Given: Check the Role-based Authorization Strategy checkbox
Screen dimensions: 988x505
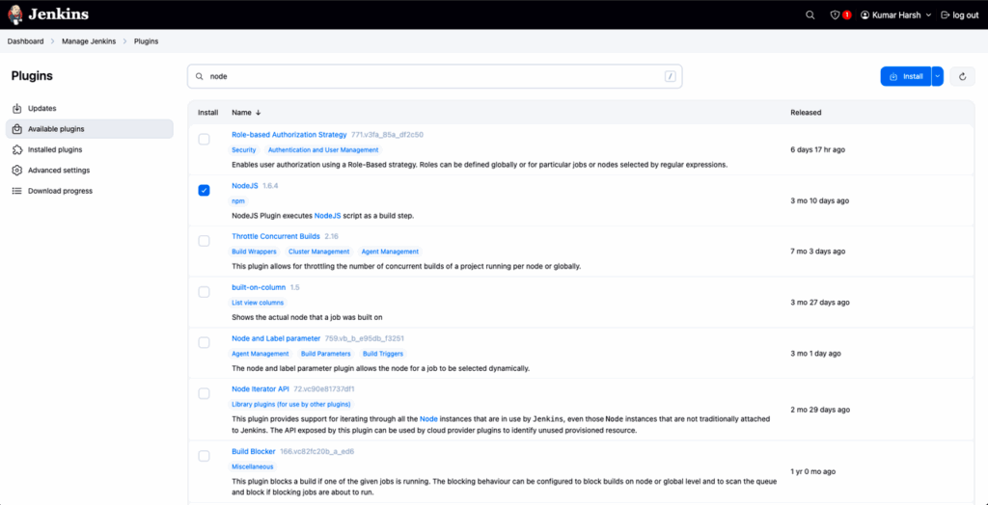Looking at the screenshot, I should pos(205,139).
